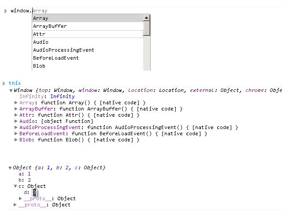The image size is (282, 221).
Task: Choose ArrayBuffer from autocomplete suggestions
Action: [88, 26]
